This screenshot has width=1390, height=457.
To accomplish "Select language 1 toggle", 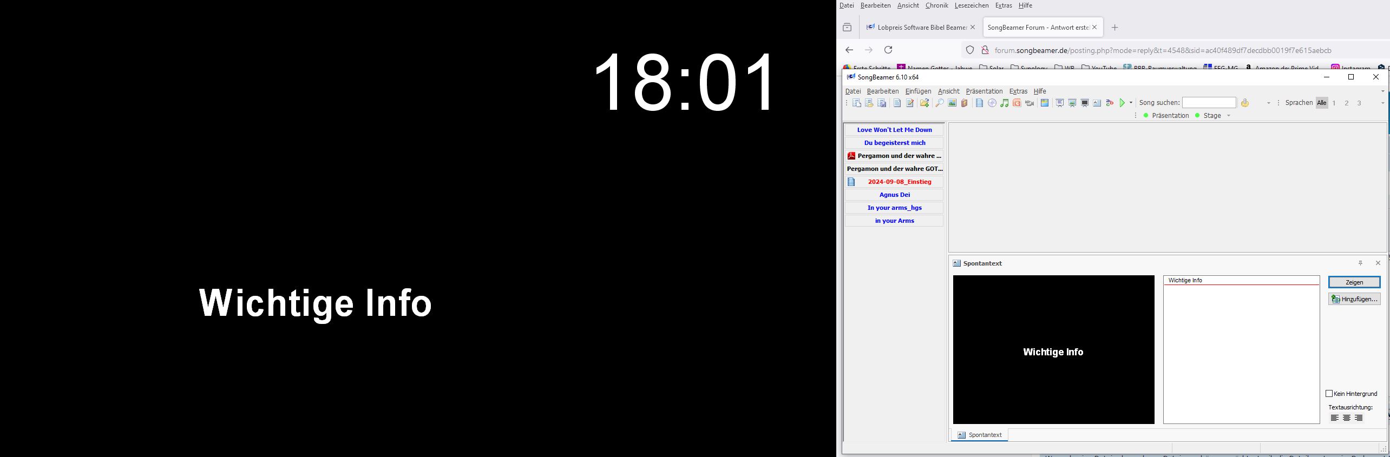I will (x=1334, y=103).
